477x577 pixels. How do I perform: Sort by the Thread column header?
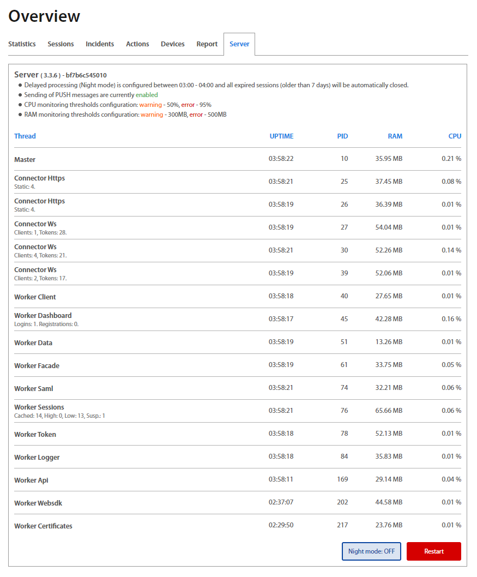pyautogui.click(x=25, y=136)
